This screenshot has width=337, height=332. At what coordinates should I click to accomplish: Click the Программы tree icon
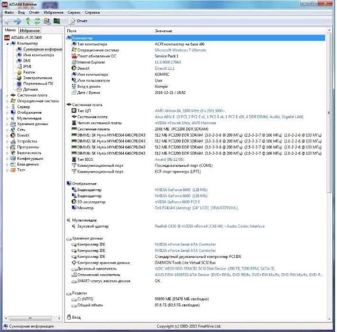tap(13, 147)
